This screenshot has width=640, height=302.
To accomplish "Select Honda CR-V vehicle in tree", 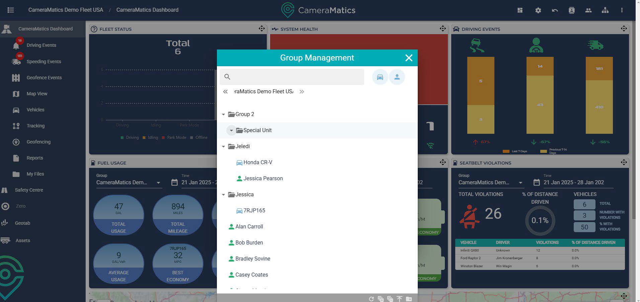I will pos(257,163).
